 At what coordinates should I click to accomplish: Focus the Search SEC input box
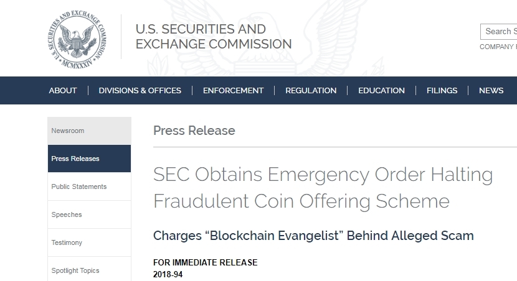[x=498, y=32]
